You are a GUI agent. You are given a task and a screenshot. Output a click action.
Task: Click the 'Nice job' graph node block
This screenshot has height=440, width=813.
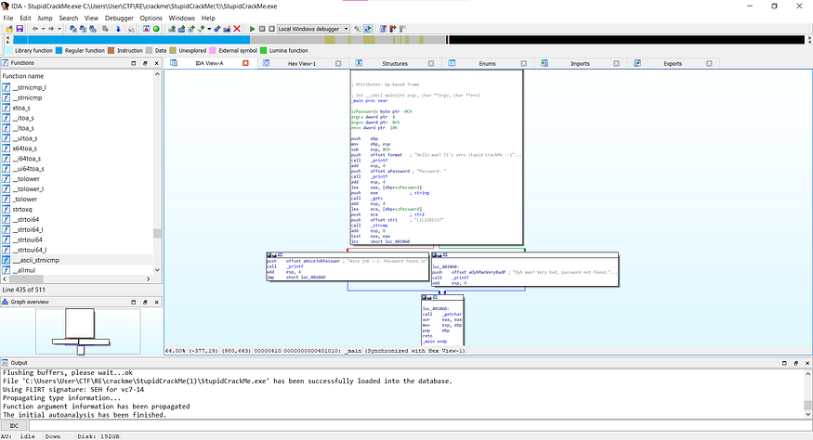pos(347,266)
